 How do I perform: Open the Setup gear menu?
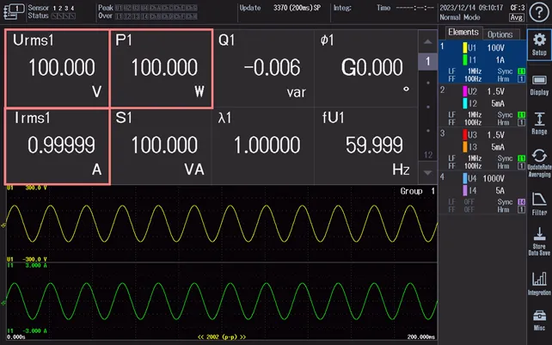[539, 45]
